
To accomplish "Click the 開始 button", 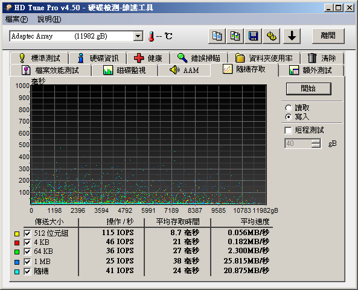I will point(308,89).
